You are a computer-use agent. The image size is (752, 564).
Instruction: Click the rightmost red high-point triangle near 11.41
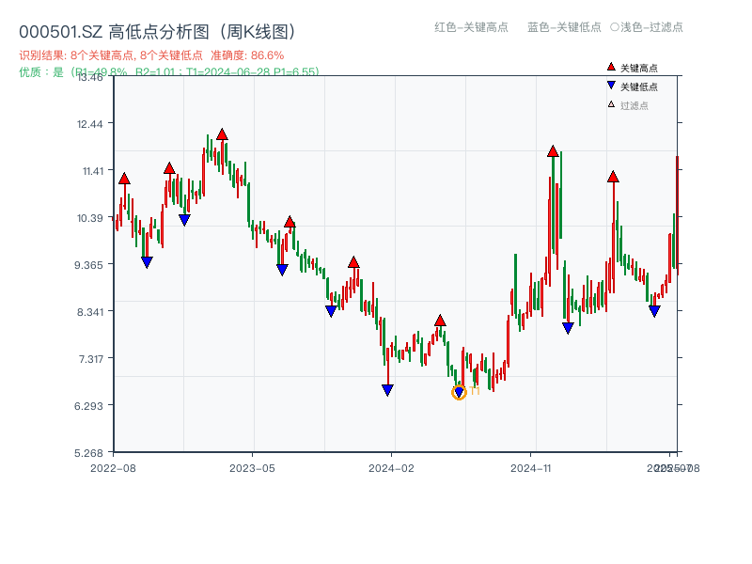coord(614,177)
